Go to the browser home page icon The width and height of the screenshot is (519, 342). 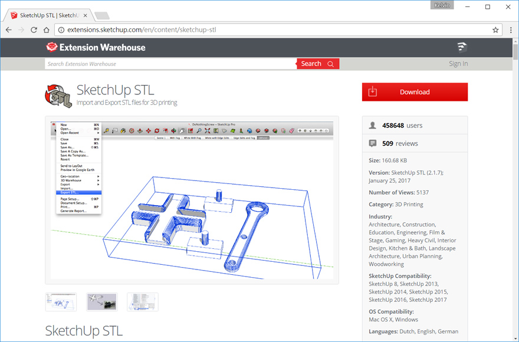point(47,30)
